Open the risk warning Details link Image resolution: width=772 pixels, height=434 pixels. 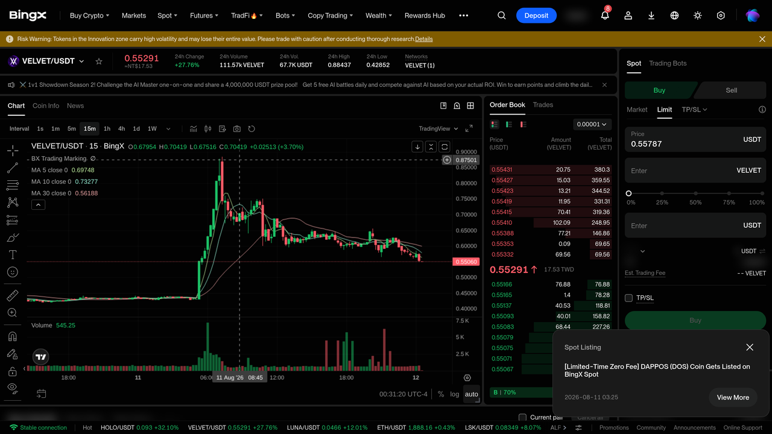(x=423, y=39)
